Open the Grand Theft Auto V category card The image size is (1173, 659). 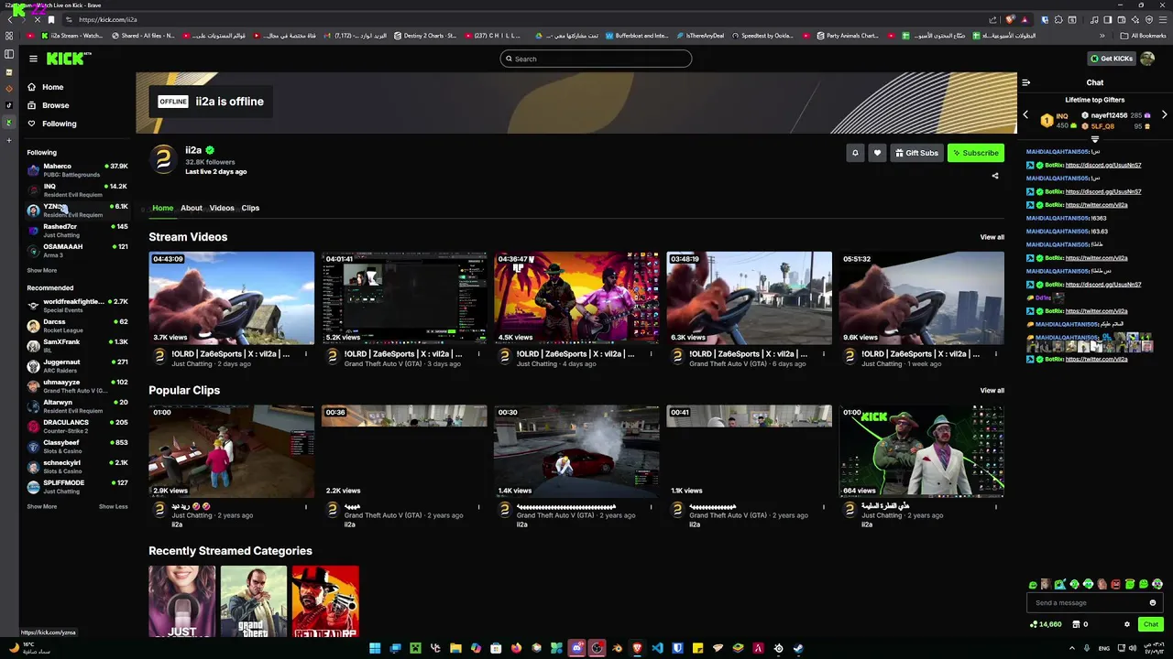tap(254, 601)
